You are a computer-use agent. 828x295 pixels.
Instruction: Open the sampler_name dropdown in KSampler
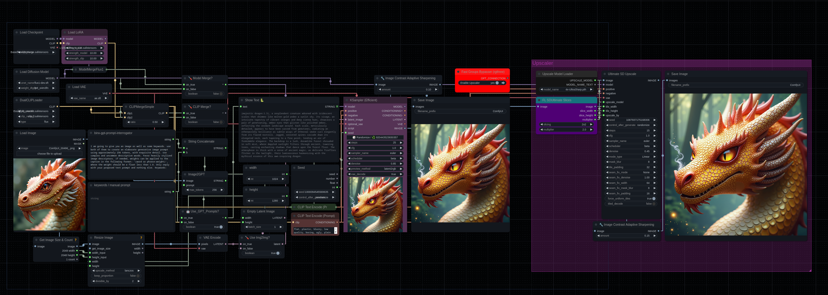(x=375, y=153)
